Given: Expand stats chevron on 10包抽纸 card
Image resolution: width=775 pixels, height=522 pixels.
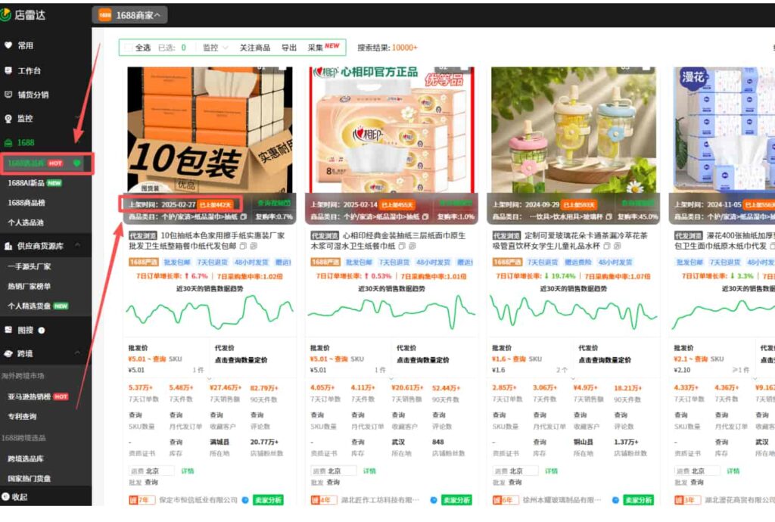Looking at the screenshot, I should (x=210, y=378).
